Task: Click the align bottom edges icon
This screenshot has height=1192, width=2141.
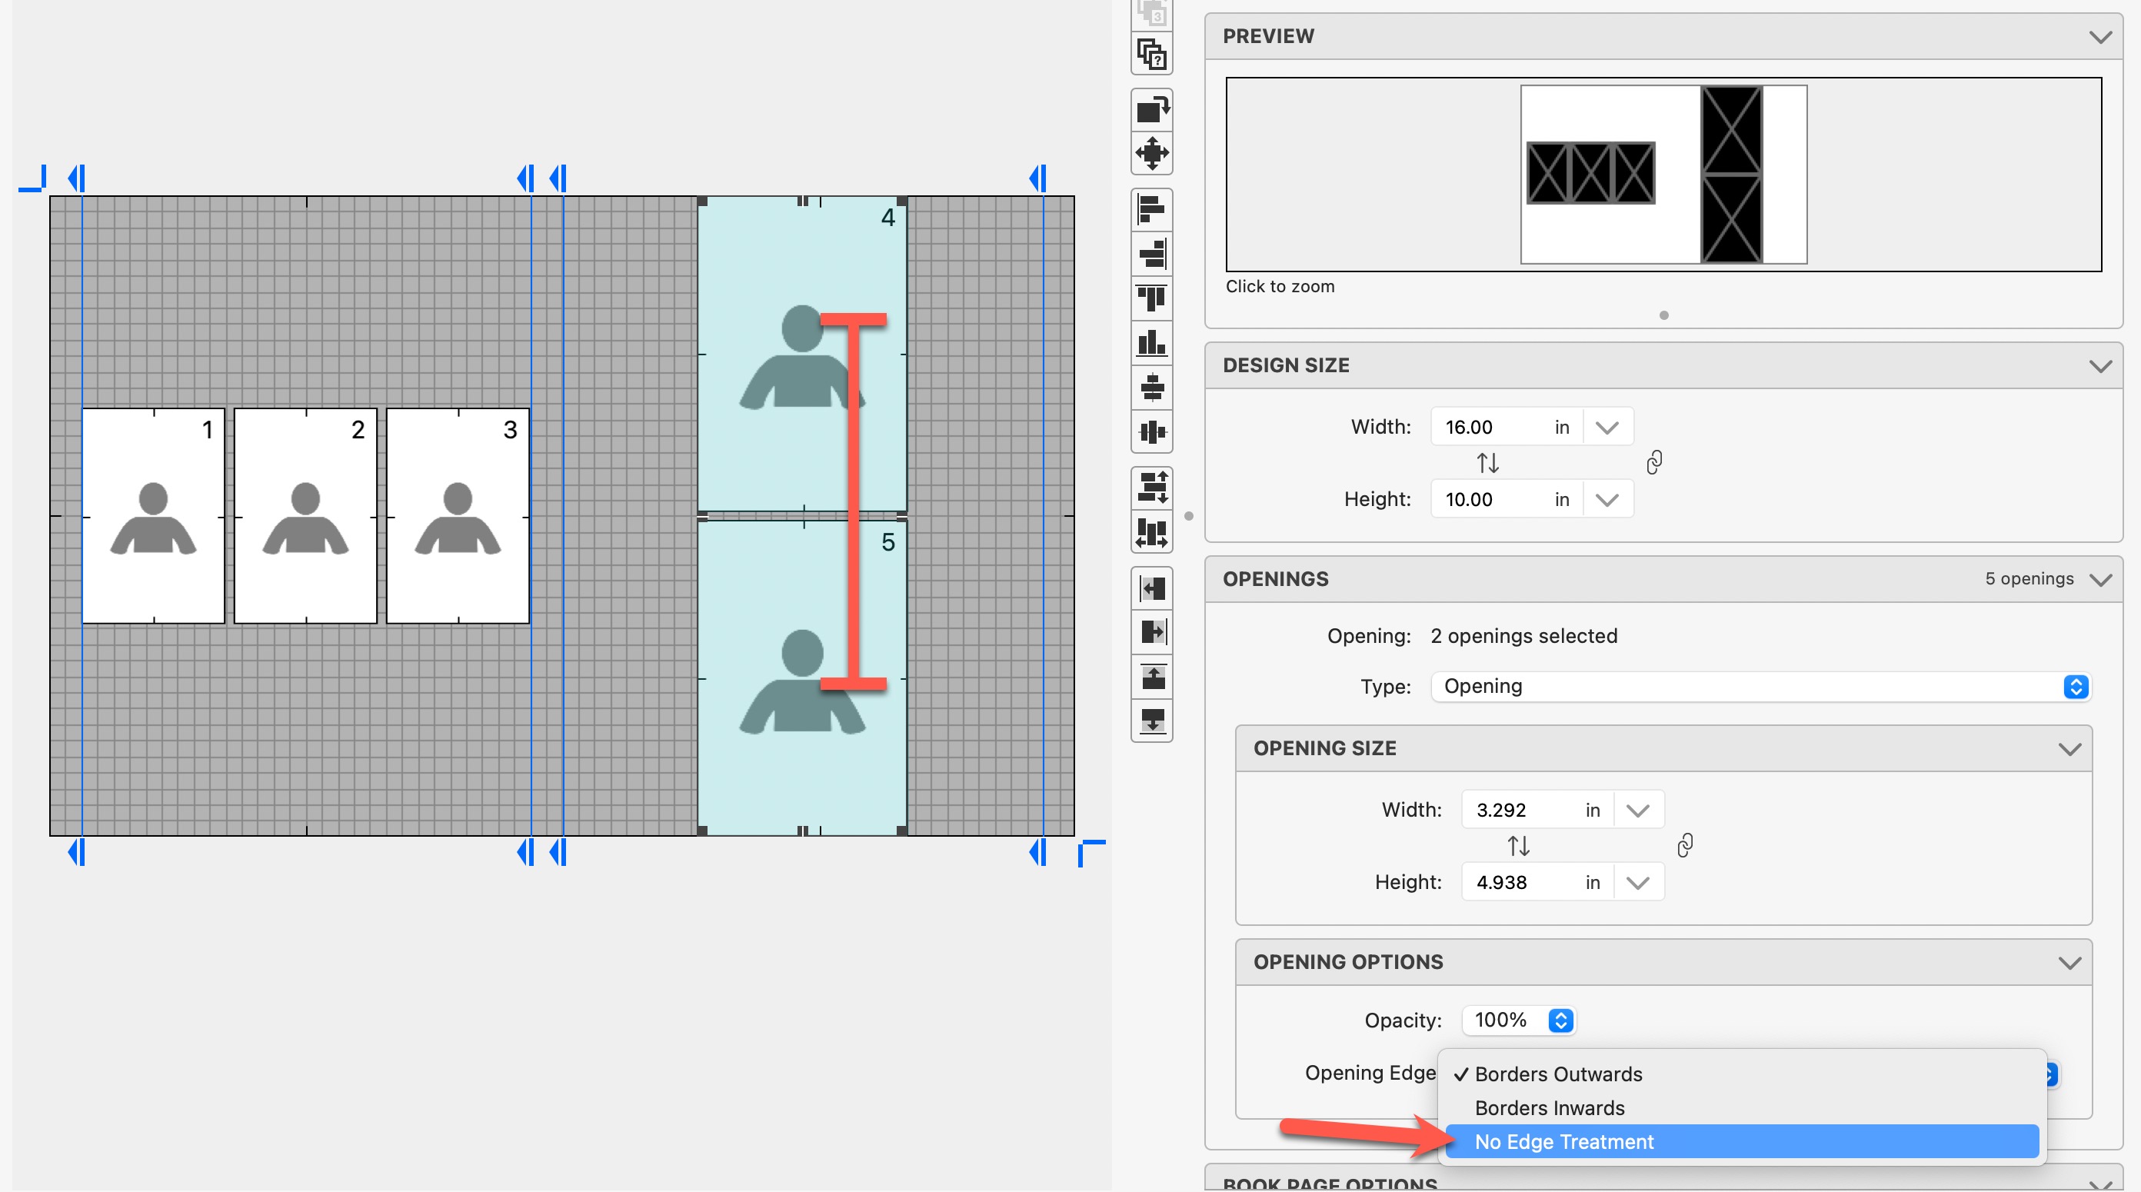Action: pyautogui.click(x=1151, y=342)
